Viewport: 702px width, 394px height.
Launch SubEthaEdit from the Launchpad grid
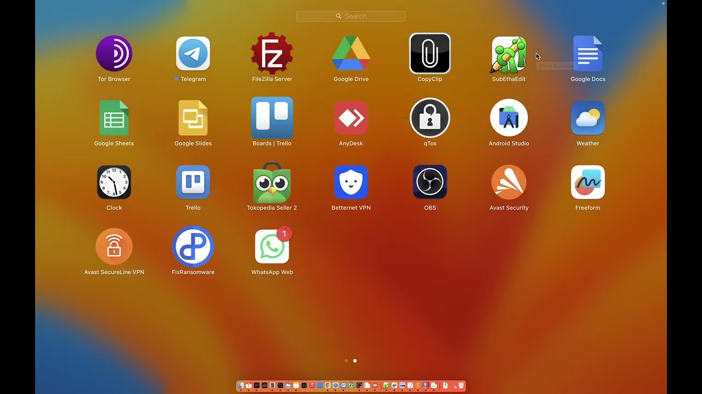point(509,54)
